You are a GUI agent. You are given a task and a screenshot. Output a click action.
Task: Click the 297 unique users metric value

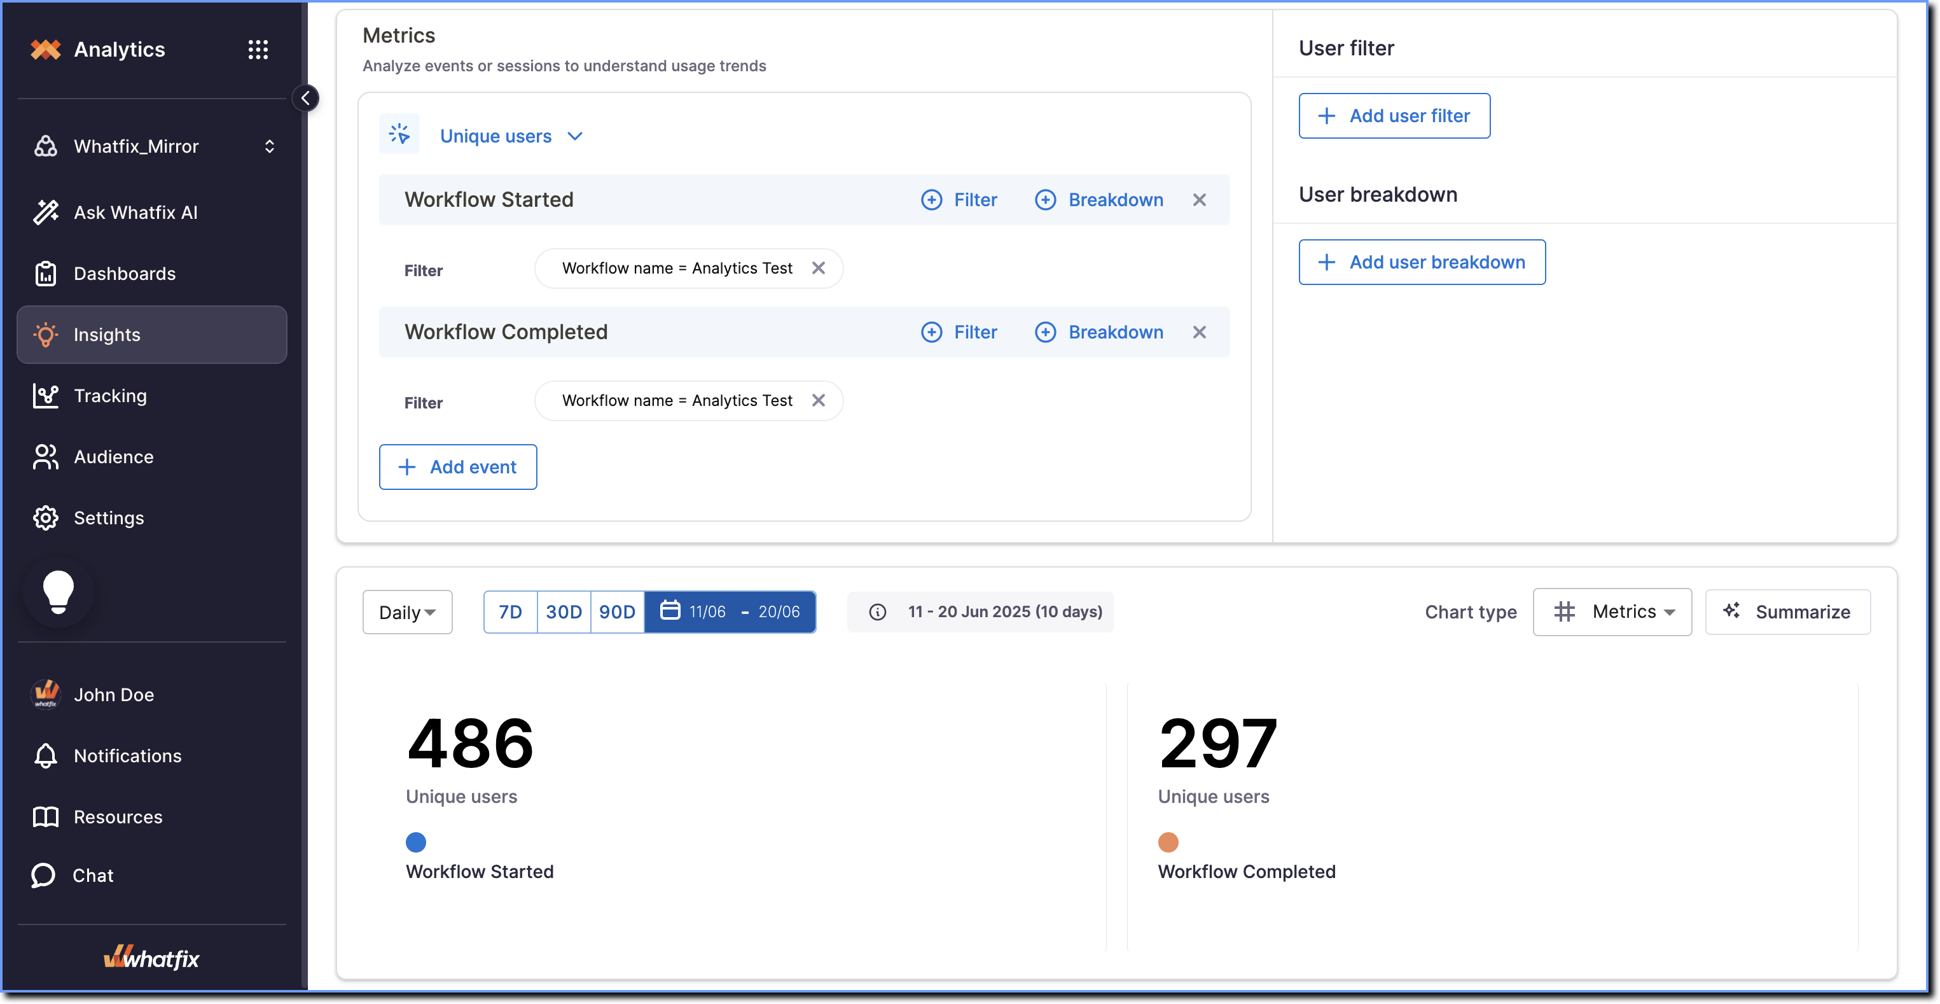1218,743
